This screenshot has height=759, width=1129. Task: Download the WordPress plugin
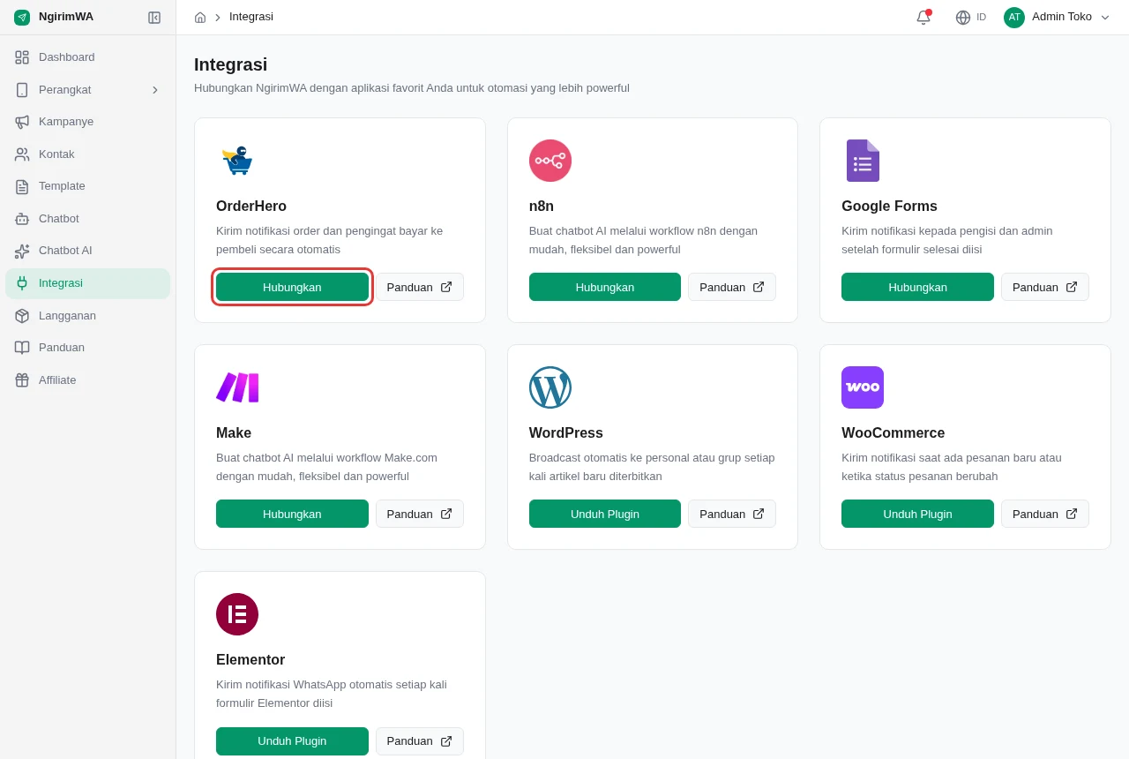click(605, 514)
